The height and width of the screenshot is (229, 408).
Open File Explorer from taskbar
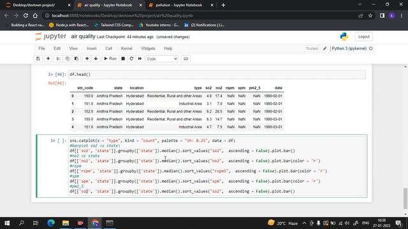pos(66,223)
